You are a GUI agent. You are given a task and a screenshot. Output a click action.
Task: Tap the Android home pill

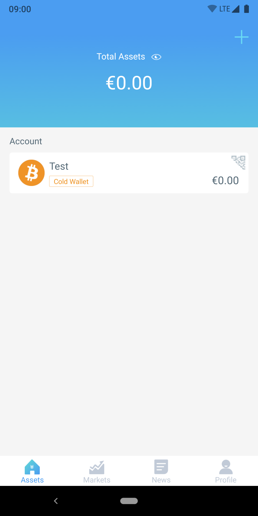(x=129, y=501)
